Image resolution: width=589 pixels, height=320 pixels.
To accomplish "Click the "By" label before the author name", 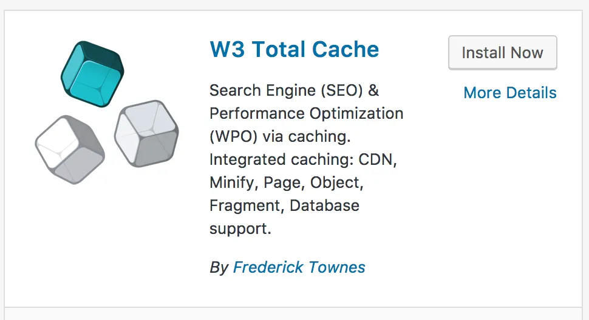I will pyautogui.click(x=219, y=267).
